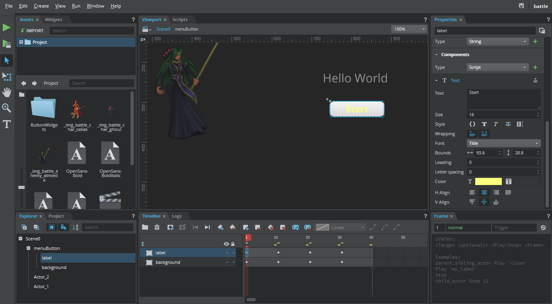This screenshot has width=552, height=304.
Task: Click the timeline trash delete icon
Action: coord(157,227)
